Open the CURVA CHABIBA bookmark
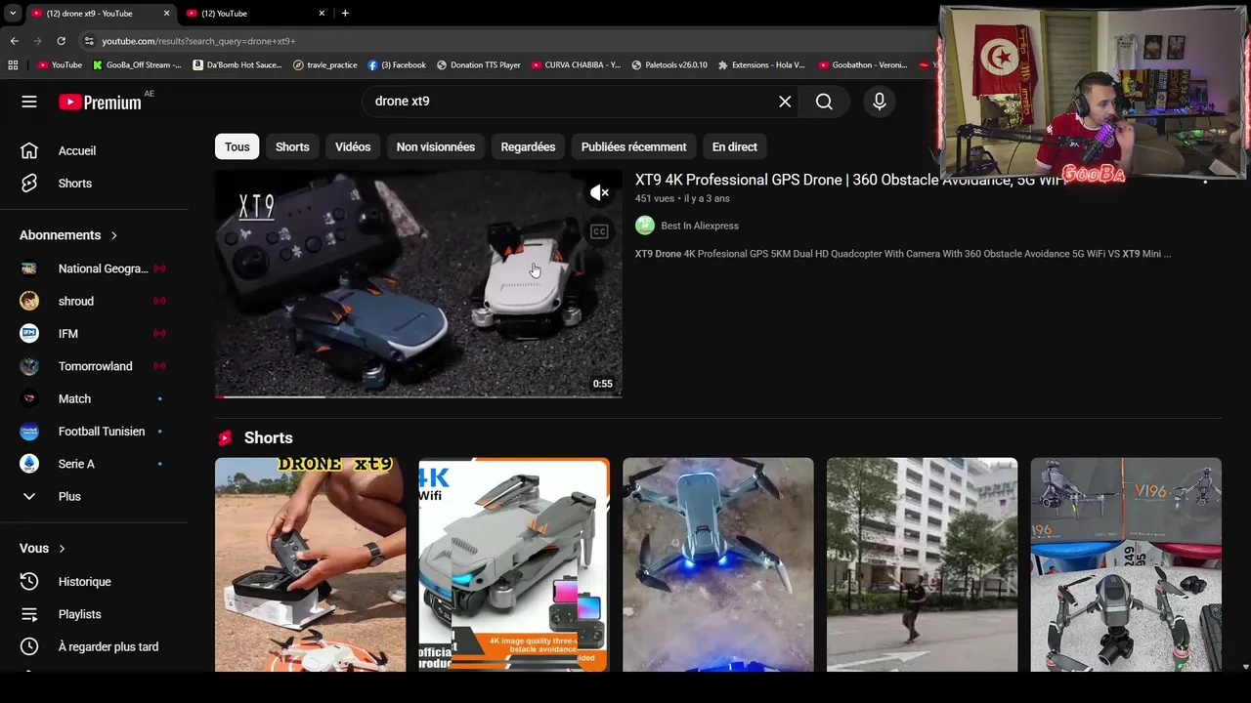This screenshot has width=1251, height=703. coord(576,65)
